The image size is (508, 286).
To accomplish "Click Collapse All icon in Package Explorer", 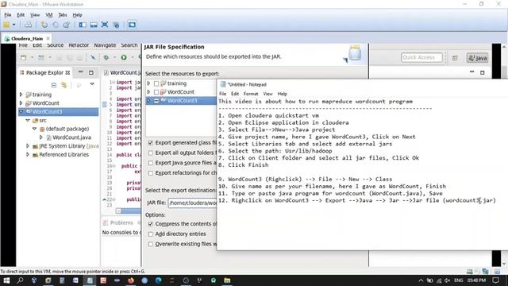I will click(x=54, y=85).
